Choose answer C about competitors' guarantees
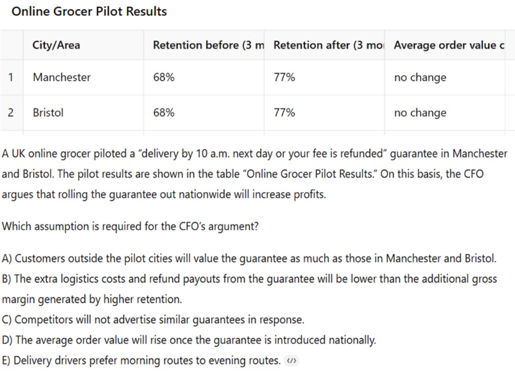Screen dimensions: 515x386 pyautogui.click(x=153, y=320)
